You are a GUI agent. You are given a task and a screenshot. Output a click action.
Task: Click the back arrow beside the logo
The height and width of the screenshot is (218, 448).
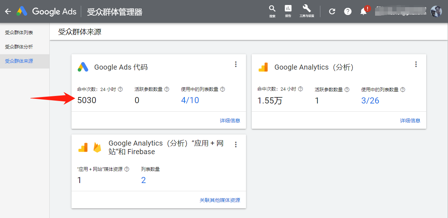point(8,11)
